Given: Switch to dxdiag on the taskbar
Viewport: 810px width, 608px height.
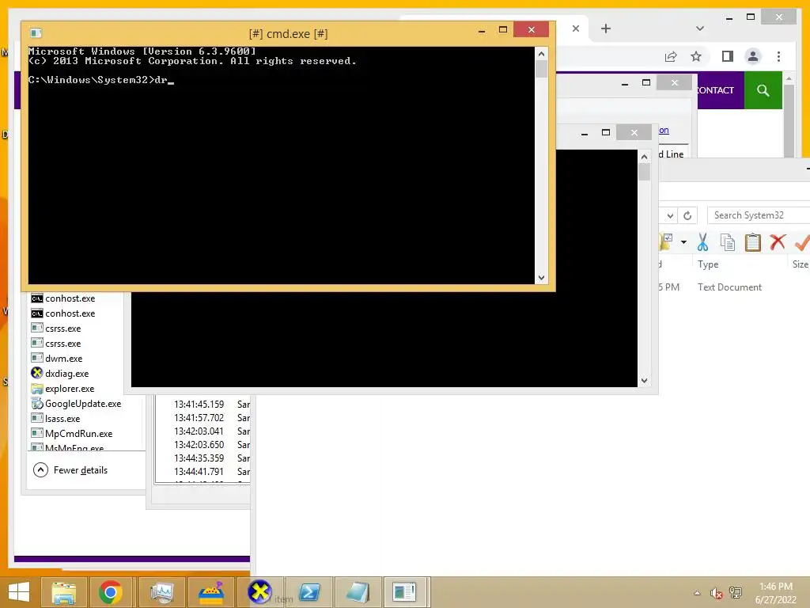Looking at the screenshot, I should [259, 592].
